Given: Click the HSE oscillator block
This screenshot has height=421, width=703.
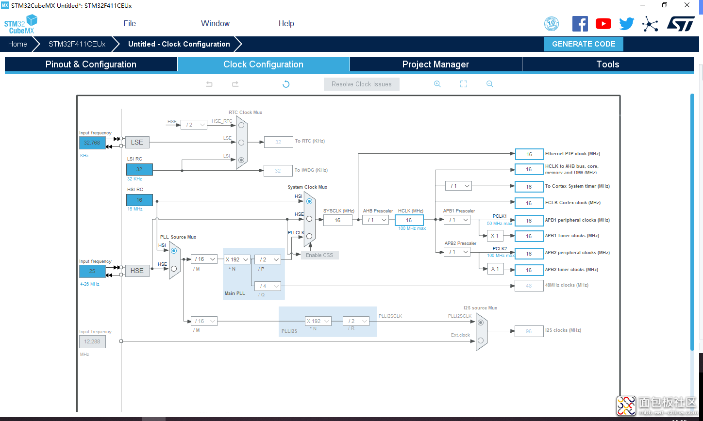Looking at the screenshot, I should pyautogui.click(x=137, y=271).
